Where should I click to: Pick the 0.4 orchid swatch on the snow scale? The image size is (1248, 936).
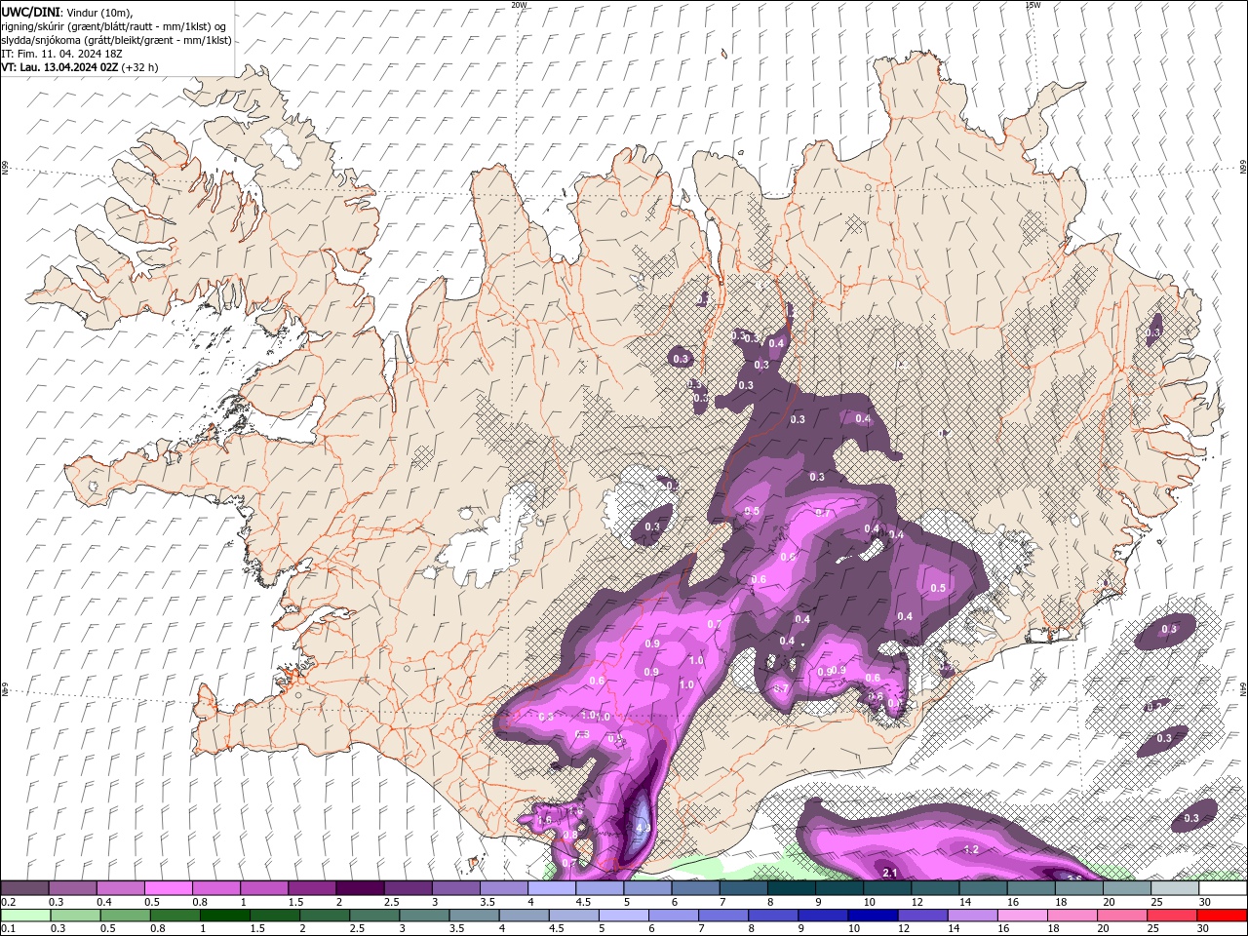[120, 888]
